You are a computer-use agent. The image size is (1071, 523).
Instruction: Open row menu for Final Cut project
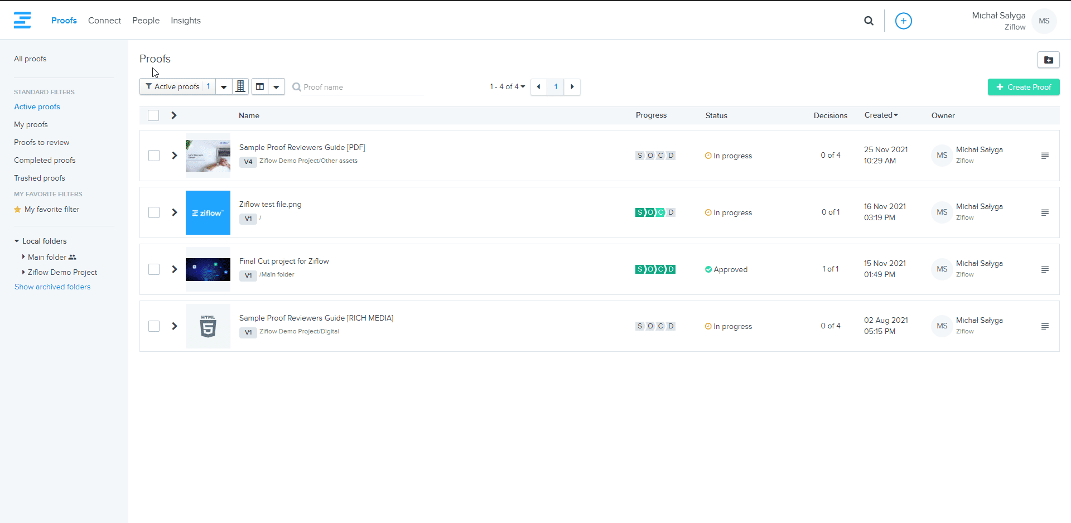[x=1045, y=269]
